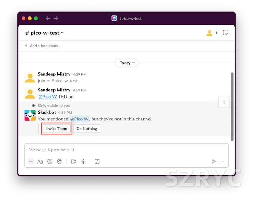Viewport: 253px width, 199px height.
Task: Record an audio clip with microphone icon
Action: pos(83,161)
